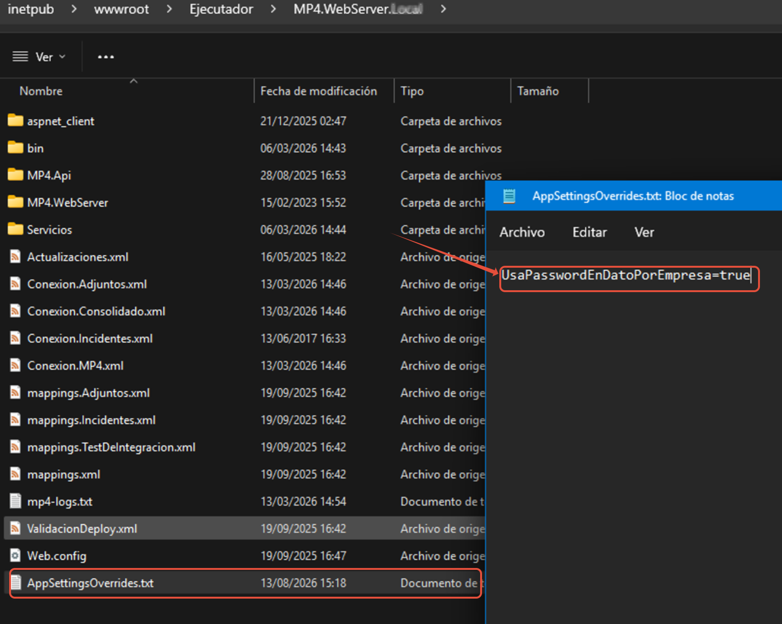This screenshot has height=624, width=782.
Task: Select the file name Conexion.MP4.xml
Action: (x=75, y=366)
